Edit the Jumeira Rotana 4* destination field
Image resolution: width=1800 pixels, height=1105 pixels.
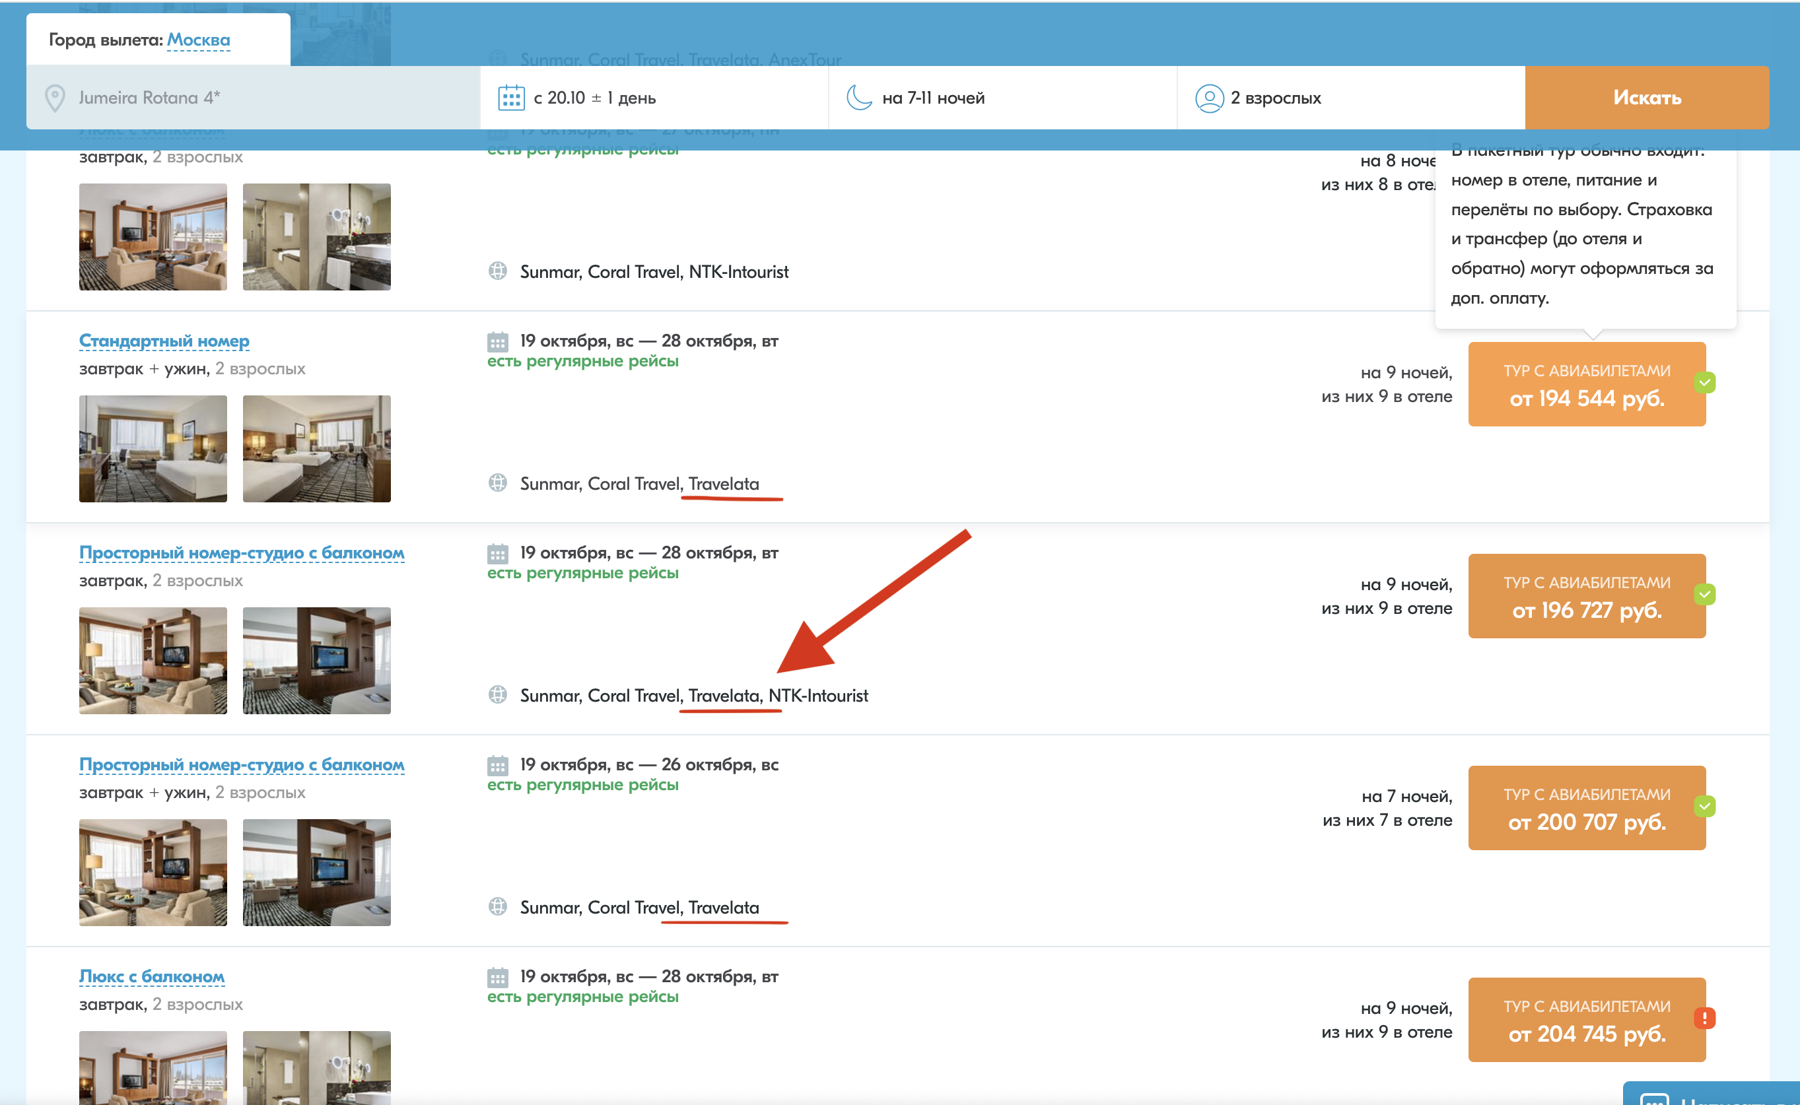point(253,98)
